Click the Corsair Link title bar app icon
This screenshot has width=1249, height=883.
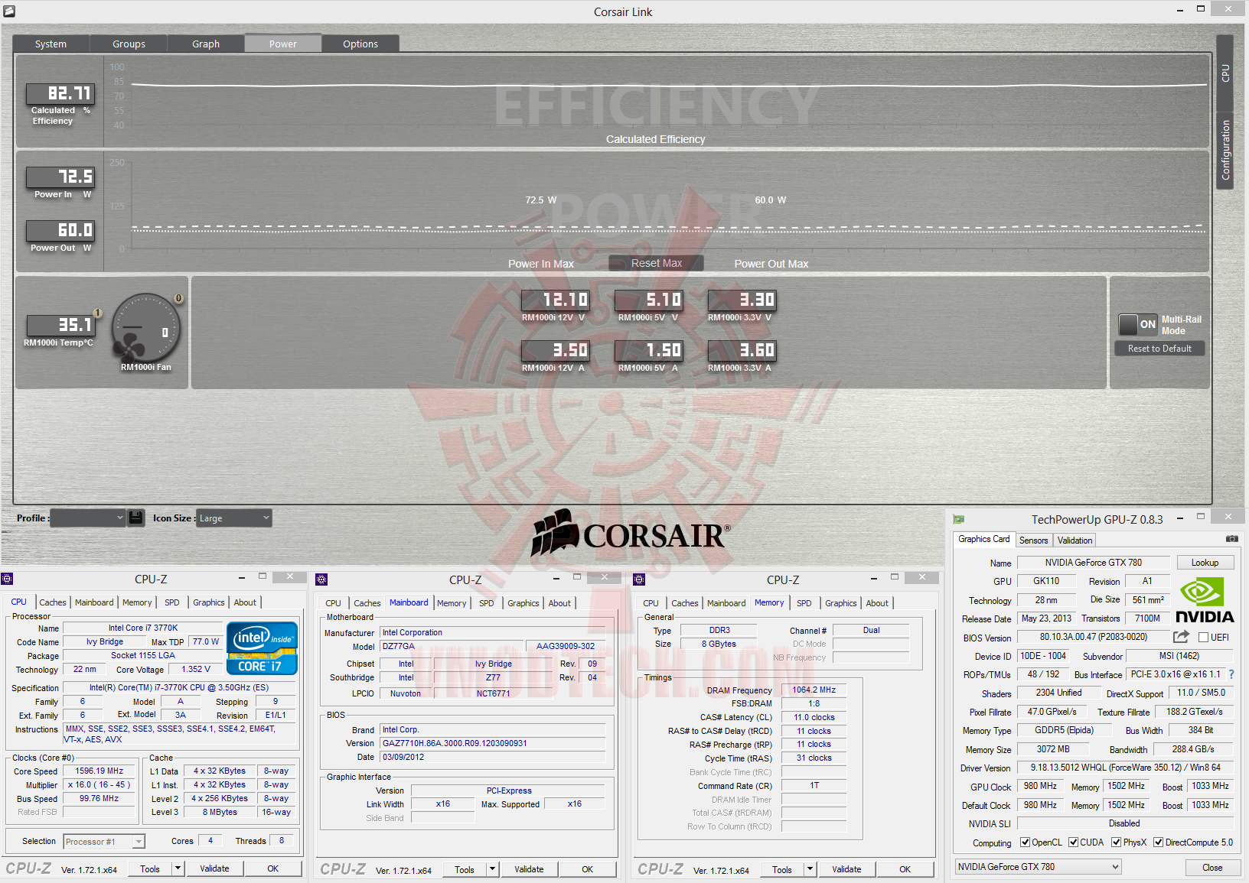(x=9, y=11)
